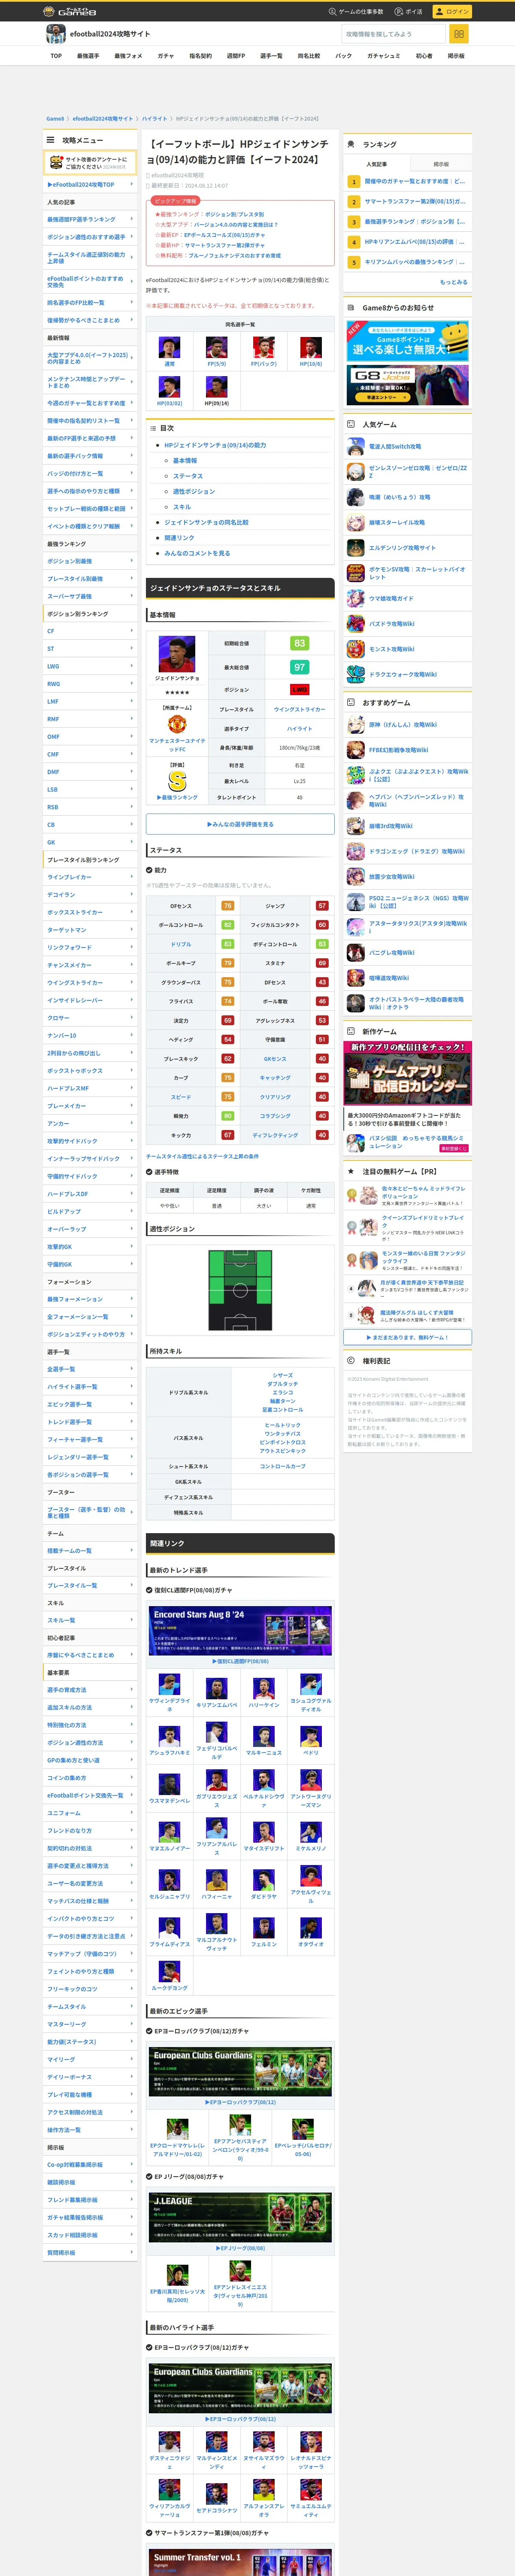The width and height of the screenshot is (515, 2576).
Task: Open the Encored Stars Aug 8 '24 banner
Action: pyautogui.click(x=240, y=1631)
